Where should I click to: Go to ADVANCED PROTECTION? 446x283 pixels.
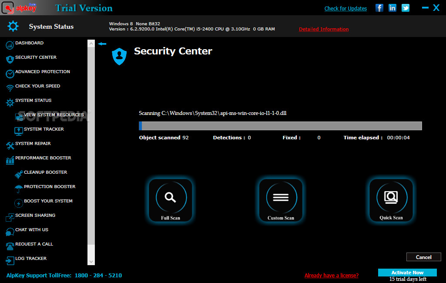point(43,72)
